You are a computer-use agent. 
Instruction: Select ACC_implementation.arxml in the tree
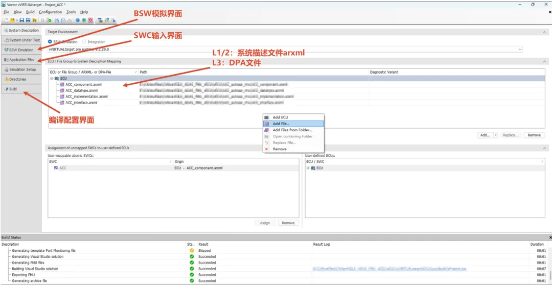coord(86,97)
